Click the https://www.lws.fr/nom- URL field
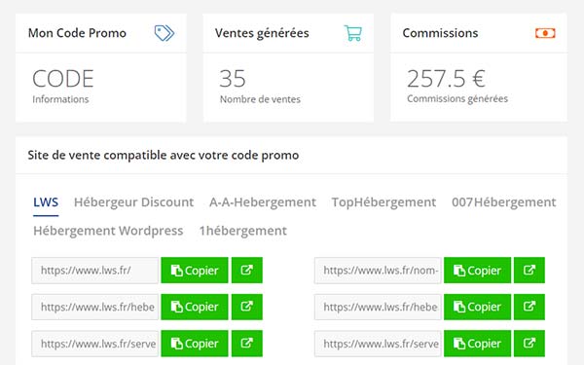The height and width of the screenshot is (365, 584). [x=378, y=270]
